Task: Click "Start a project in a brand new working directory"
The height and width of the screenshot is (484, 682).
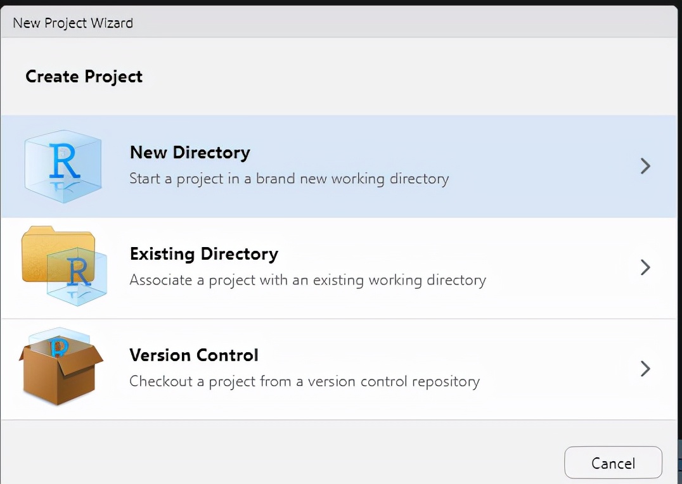Action: tap(289, 179)
